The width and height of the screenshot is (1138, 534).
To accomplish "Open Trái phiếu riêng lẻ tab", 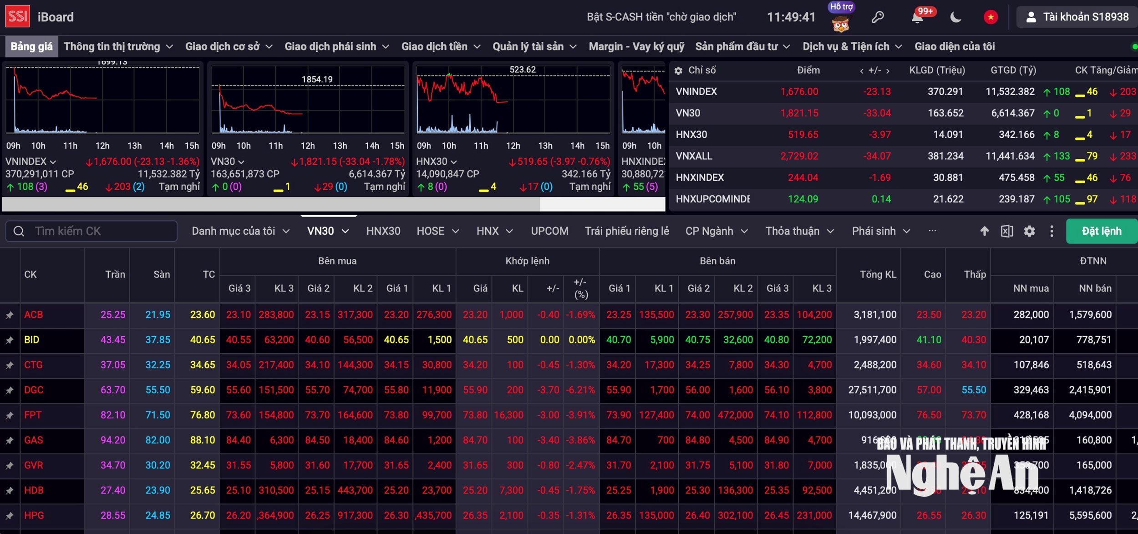I will (627, 231).
